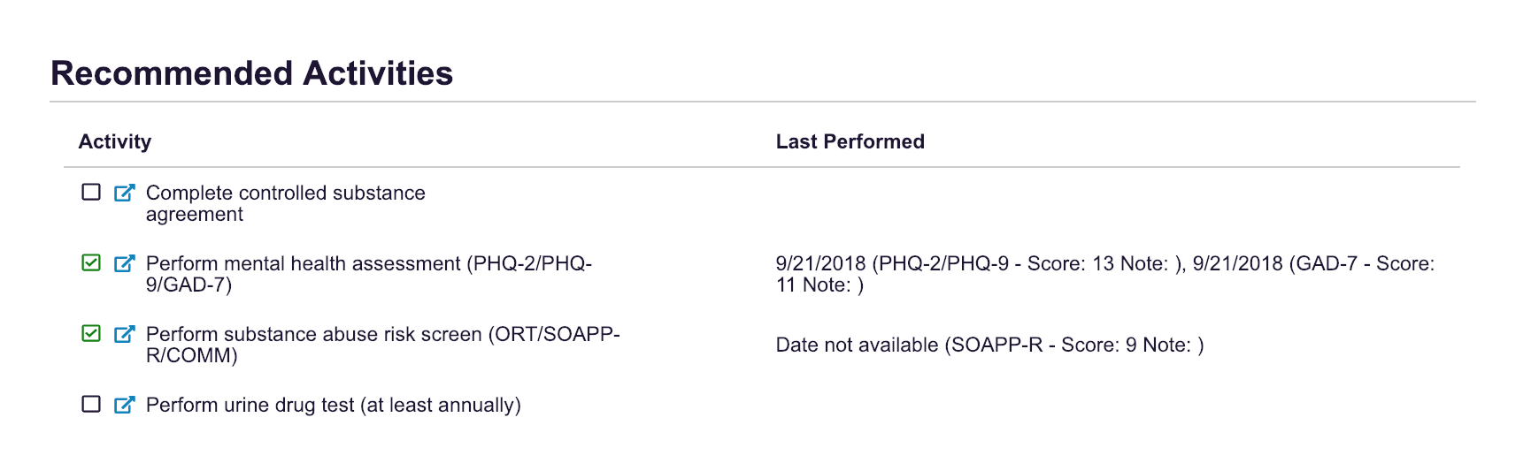
Task: Click the Recommended Activities heading
Action: 252,73
